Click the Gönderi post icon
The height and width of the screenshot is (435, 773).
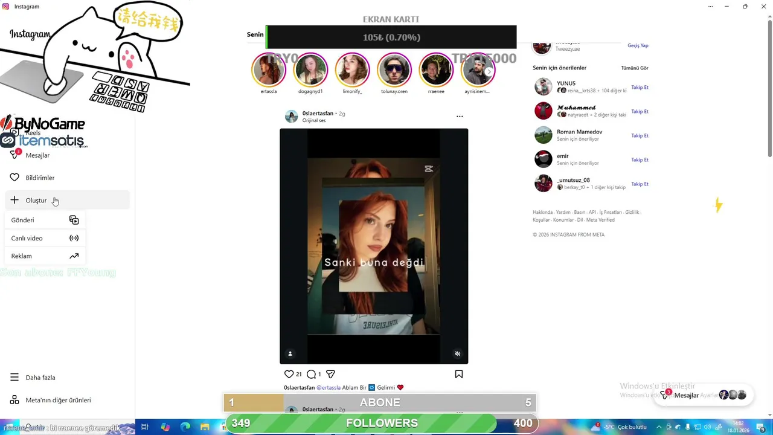[74, 220]
